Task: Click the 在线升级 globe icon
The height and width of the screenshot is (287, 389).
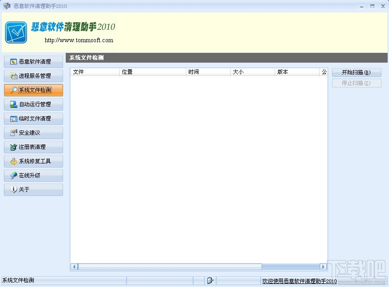Action: (13, 175)
